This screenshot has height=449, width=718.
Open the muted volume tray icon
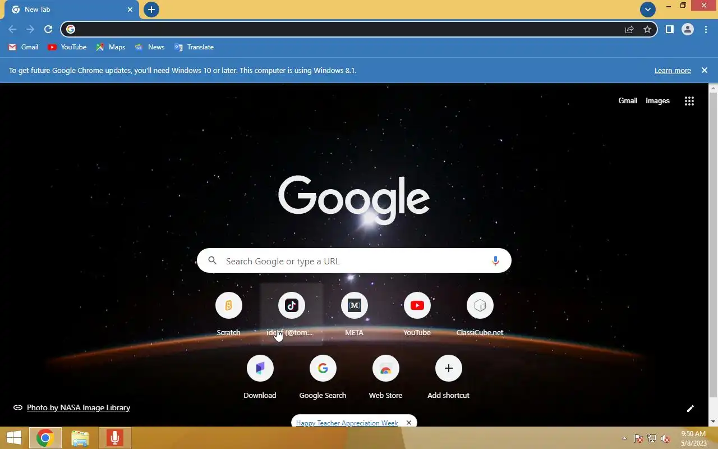click(665, 438)
